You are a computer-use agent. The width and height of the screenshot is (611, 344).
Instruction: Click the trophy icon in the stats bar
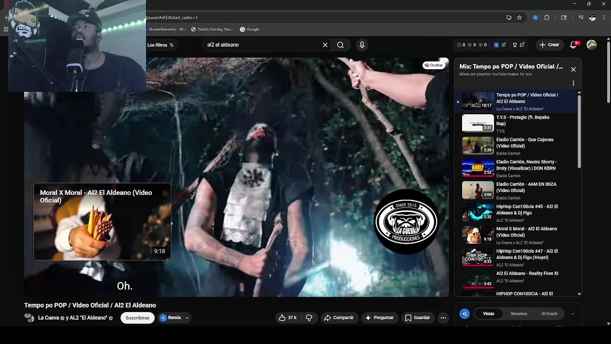coord(515,45)
